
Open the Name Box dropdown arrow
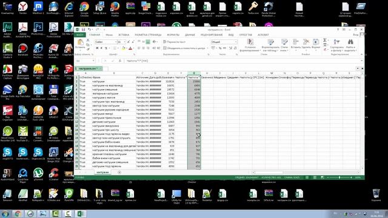(93, 61)
